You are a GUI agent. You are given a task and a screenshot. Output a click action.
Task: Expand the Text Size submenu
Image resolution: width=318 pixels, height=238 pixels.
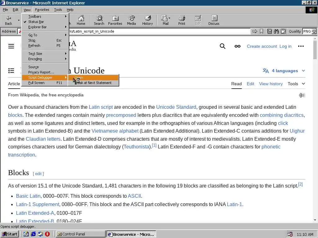click(x=45, y=54)
